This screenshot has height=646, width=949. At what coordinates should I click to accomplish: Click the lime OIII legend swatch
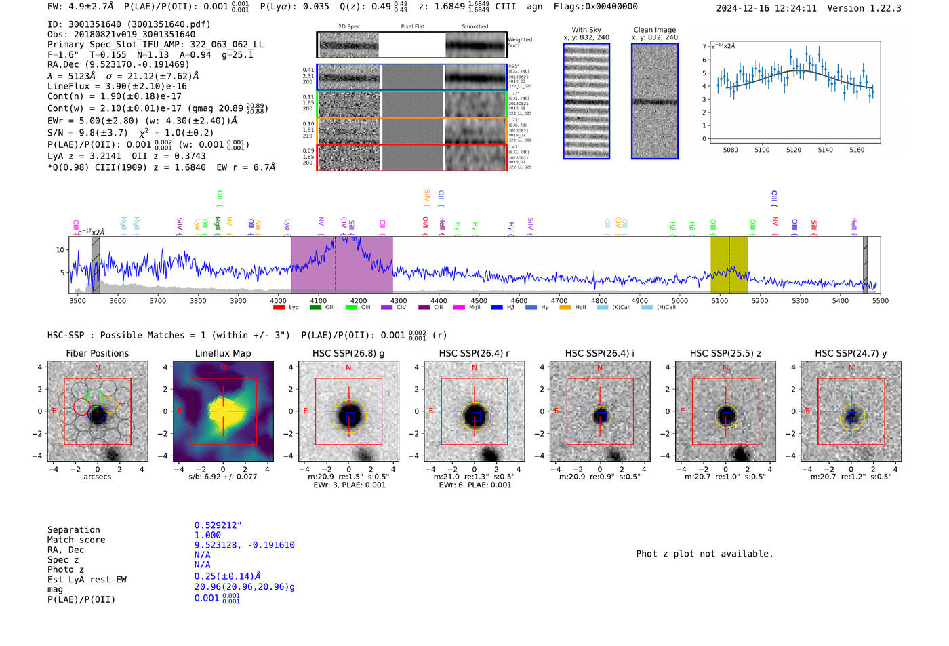click(x=351, y=308)
